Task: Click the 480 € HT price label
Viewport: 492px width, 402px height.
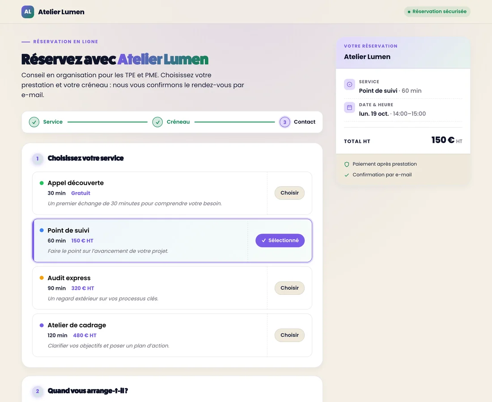Action: (85, 335)
